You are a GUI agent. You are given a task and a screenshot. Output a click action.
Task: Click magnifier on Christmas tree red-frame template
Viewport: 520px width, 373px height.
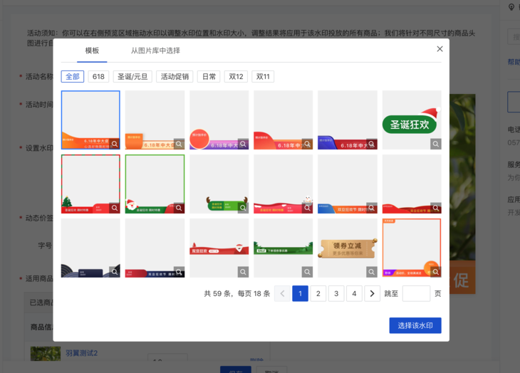(x=115, y=208)
